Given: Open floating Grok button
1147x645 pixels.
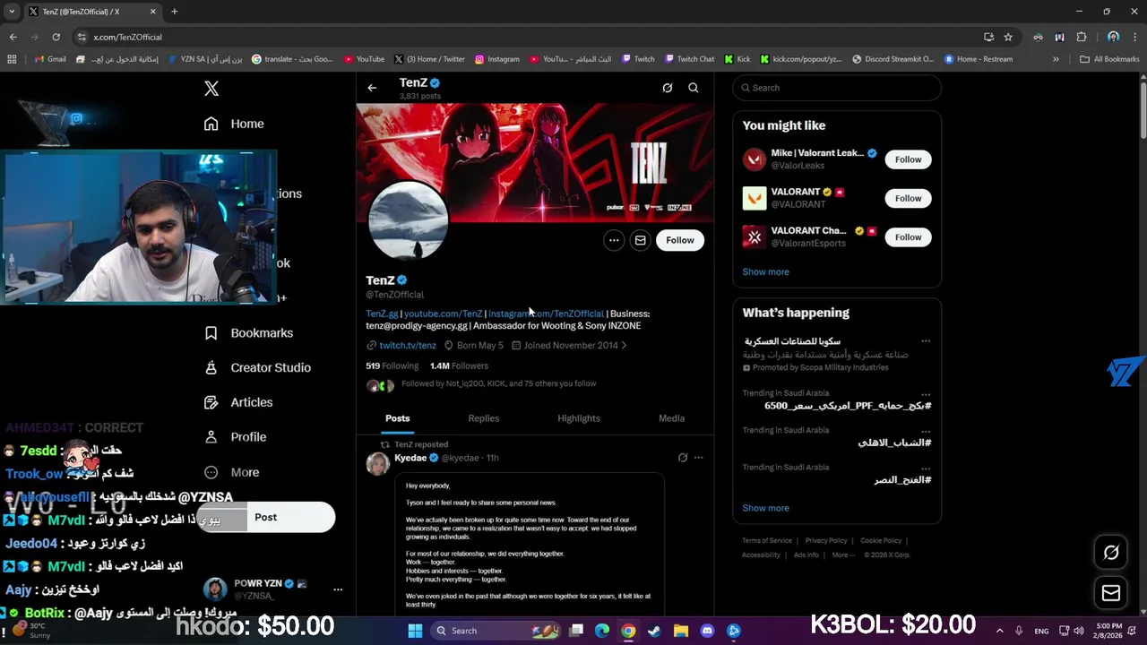Looking at the screenshot, I should click(1111, 553).
